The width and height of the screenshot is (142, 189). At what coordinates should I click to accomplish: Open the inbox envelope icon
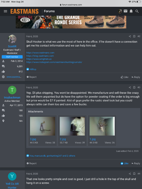click(x=125, y=11)
